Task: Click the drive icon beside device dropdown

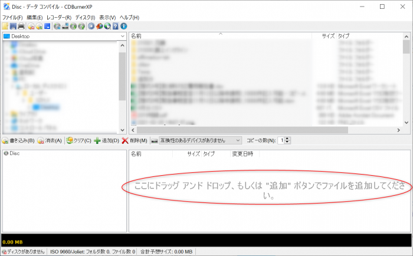Action: (x=155, y=141)
